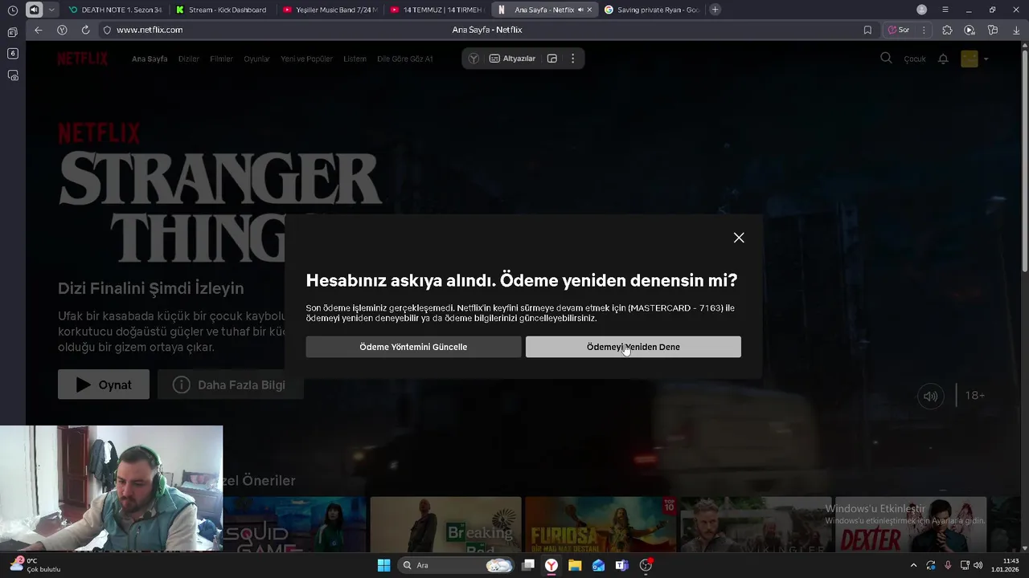Open Listem in Netflix navigation
Image resolution: width=1029 pixels, height=578 pixels.
point(355,59)
